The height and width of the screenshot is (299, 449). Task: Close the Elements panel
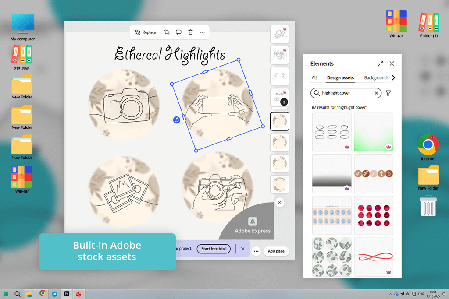click(x=392, y=63)
